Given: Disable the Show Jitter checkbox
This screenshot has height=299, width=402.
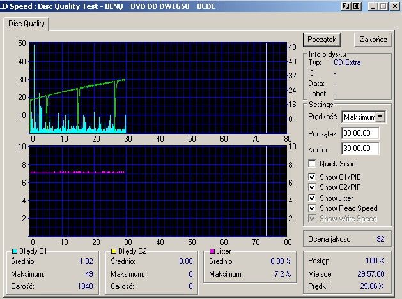Looking at the screenshot, I should 312,198.
